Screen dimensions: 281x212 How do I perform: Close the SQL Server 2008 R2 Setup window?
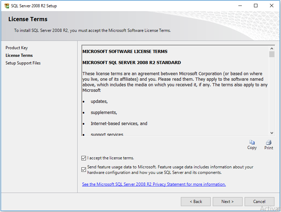tap(272, 6)
